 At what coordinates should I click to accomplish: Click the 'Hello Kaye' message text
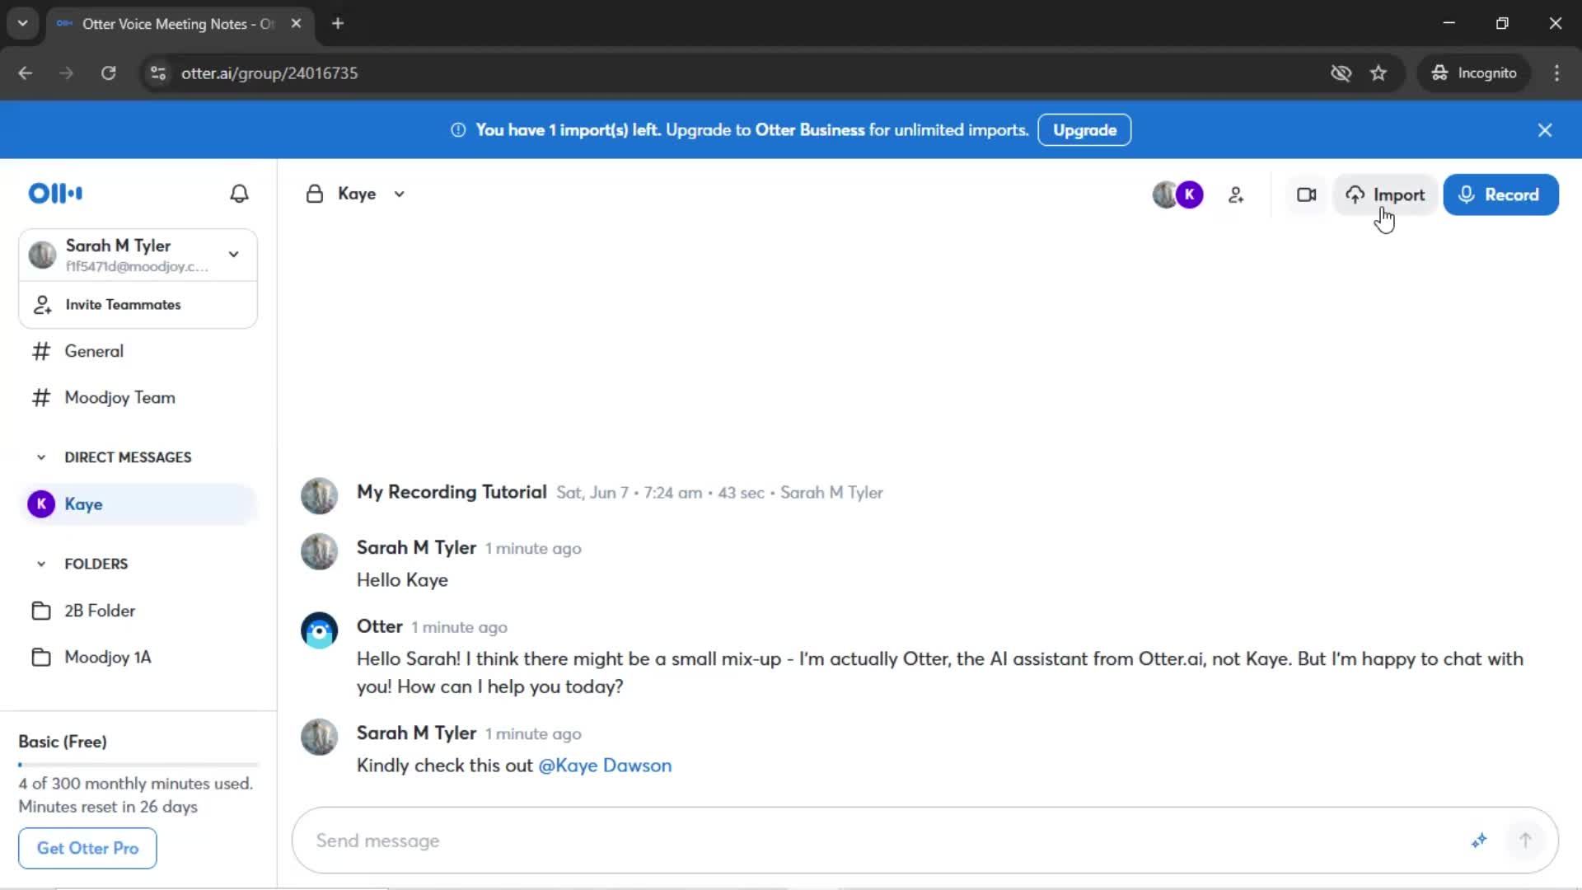click(402, 580)
